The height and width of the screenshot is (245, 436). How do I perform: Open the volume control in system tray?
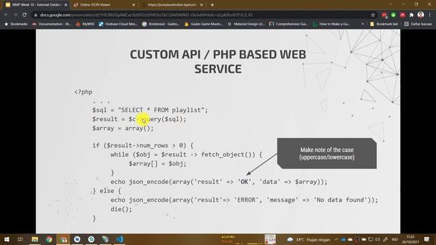tap(377, 239)
